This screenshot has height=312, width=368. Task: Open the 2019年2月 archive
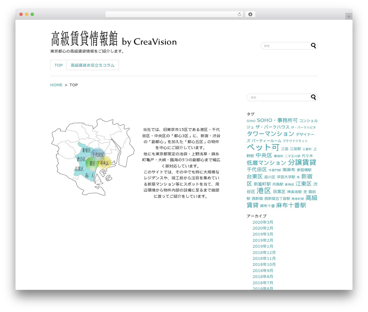tap(263, 240)
